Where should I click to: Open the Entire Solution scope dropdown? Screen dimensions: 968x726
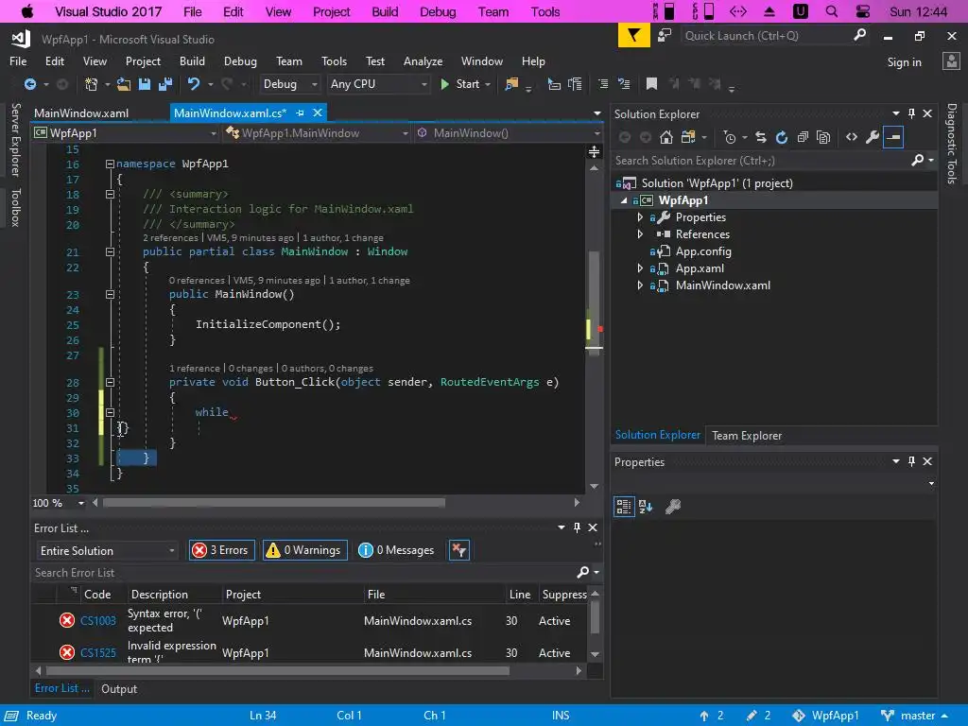click(108, 551)
